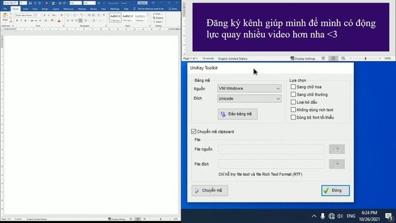
Task: Click Replace in the Editing group
Action: [x=158, y=18]
